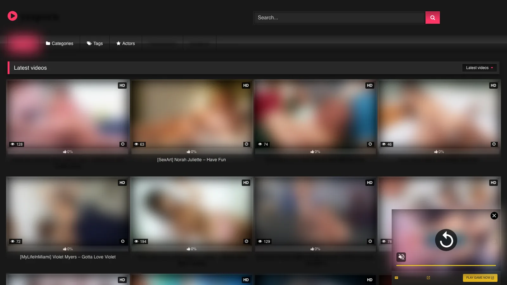Viewport: 507px width, 285px height.
Task: Click the eye icon showing 194 views
Action: tap(136, 242)
